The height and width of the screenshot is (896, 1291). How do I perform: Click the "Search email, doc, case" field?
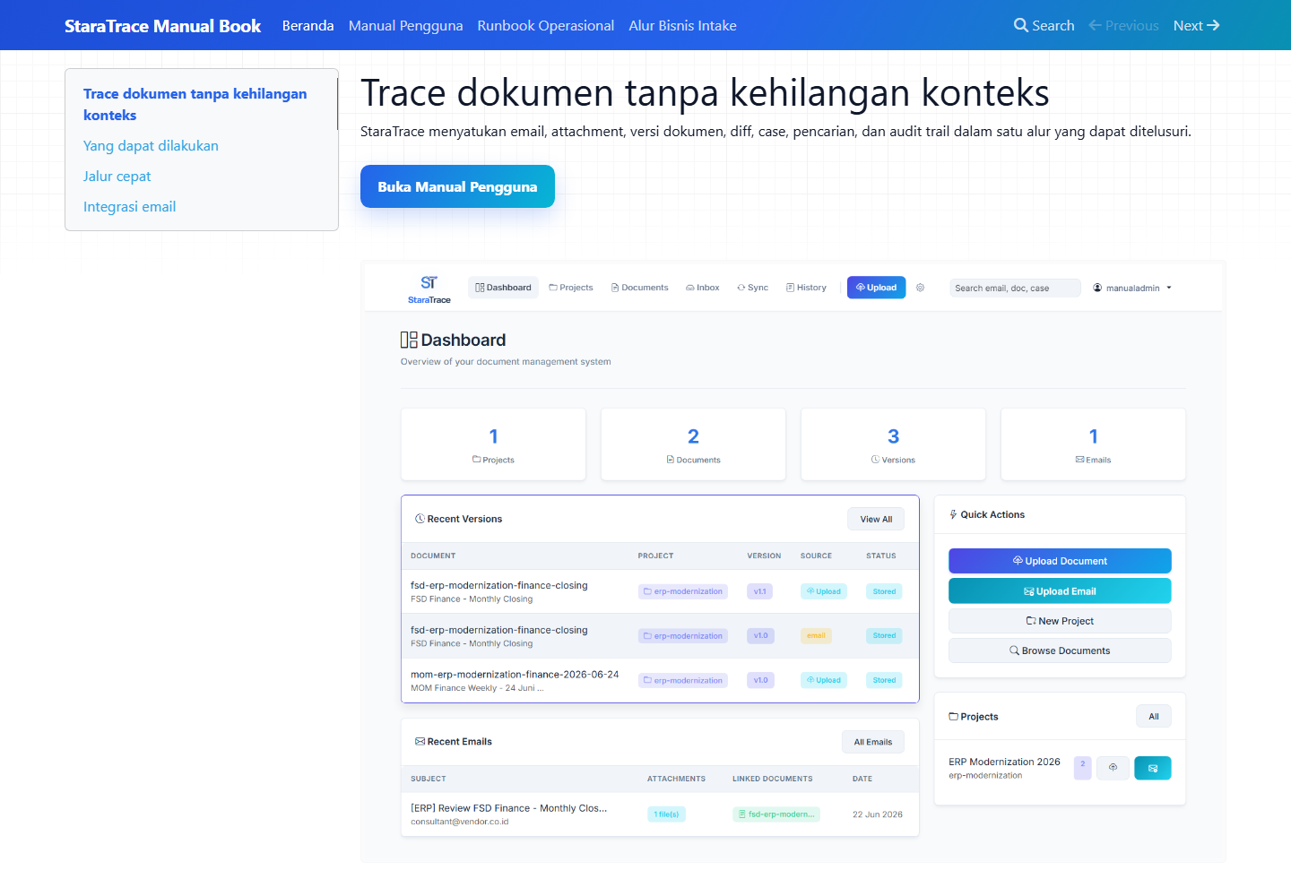(x=1015, y=288)
